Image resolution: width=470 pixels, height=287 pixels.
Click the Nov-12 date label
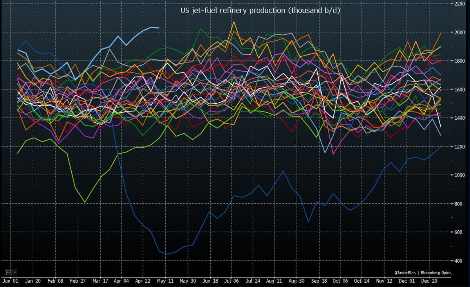pyautogui.click(x=384, y=281)
